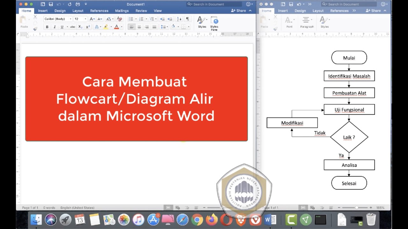This screenshot has width=408, height=229.
Task: Click Decrease Font Size icon
Action: [100, 19]
